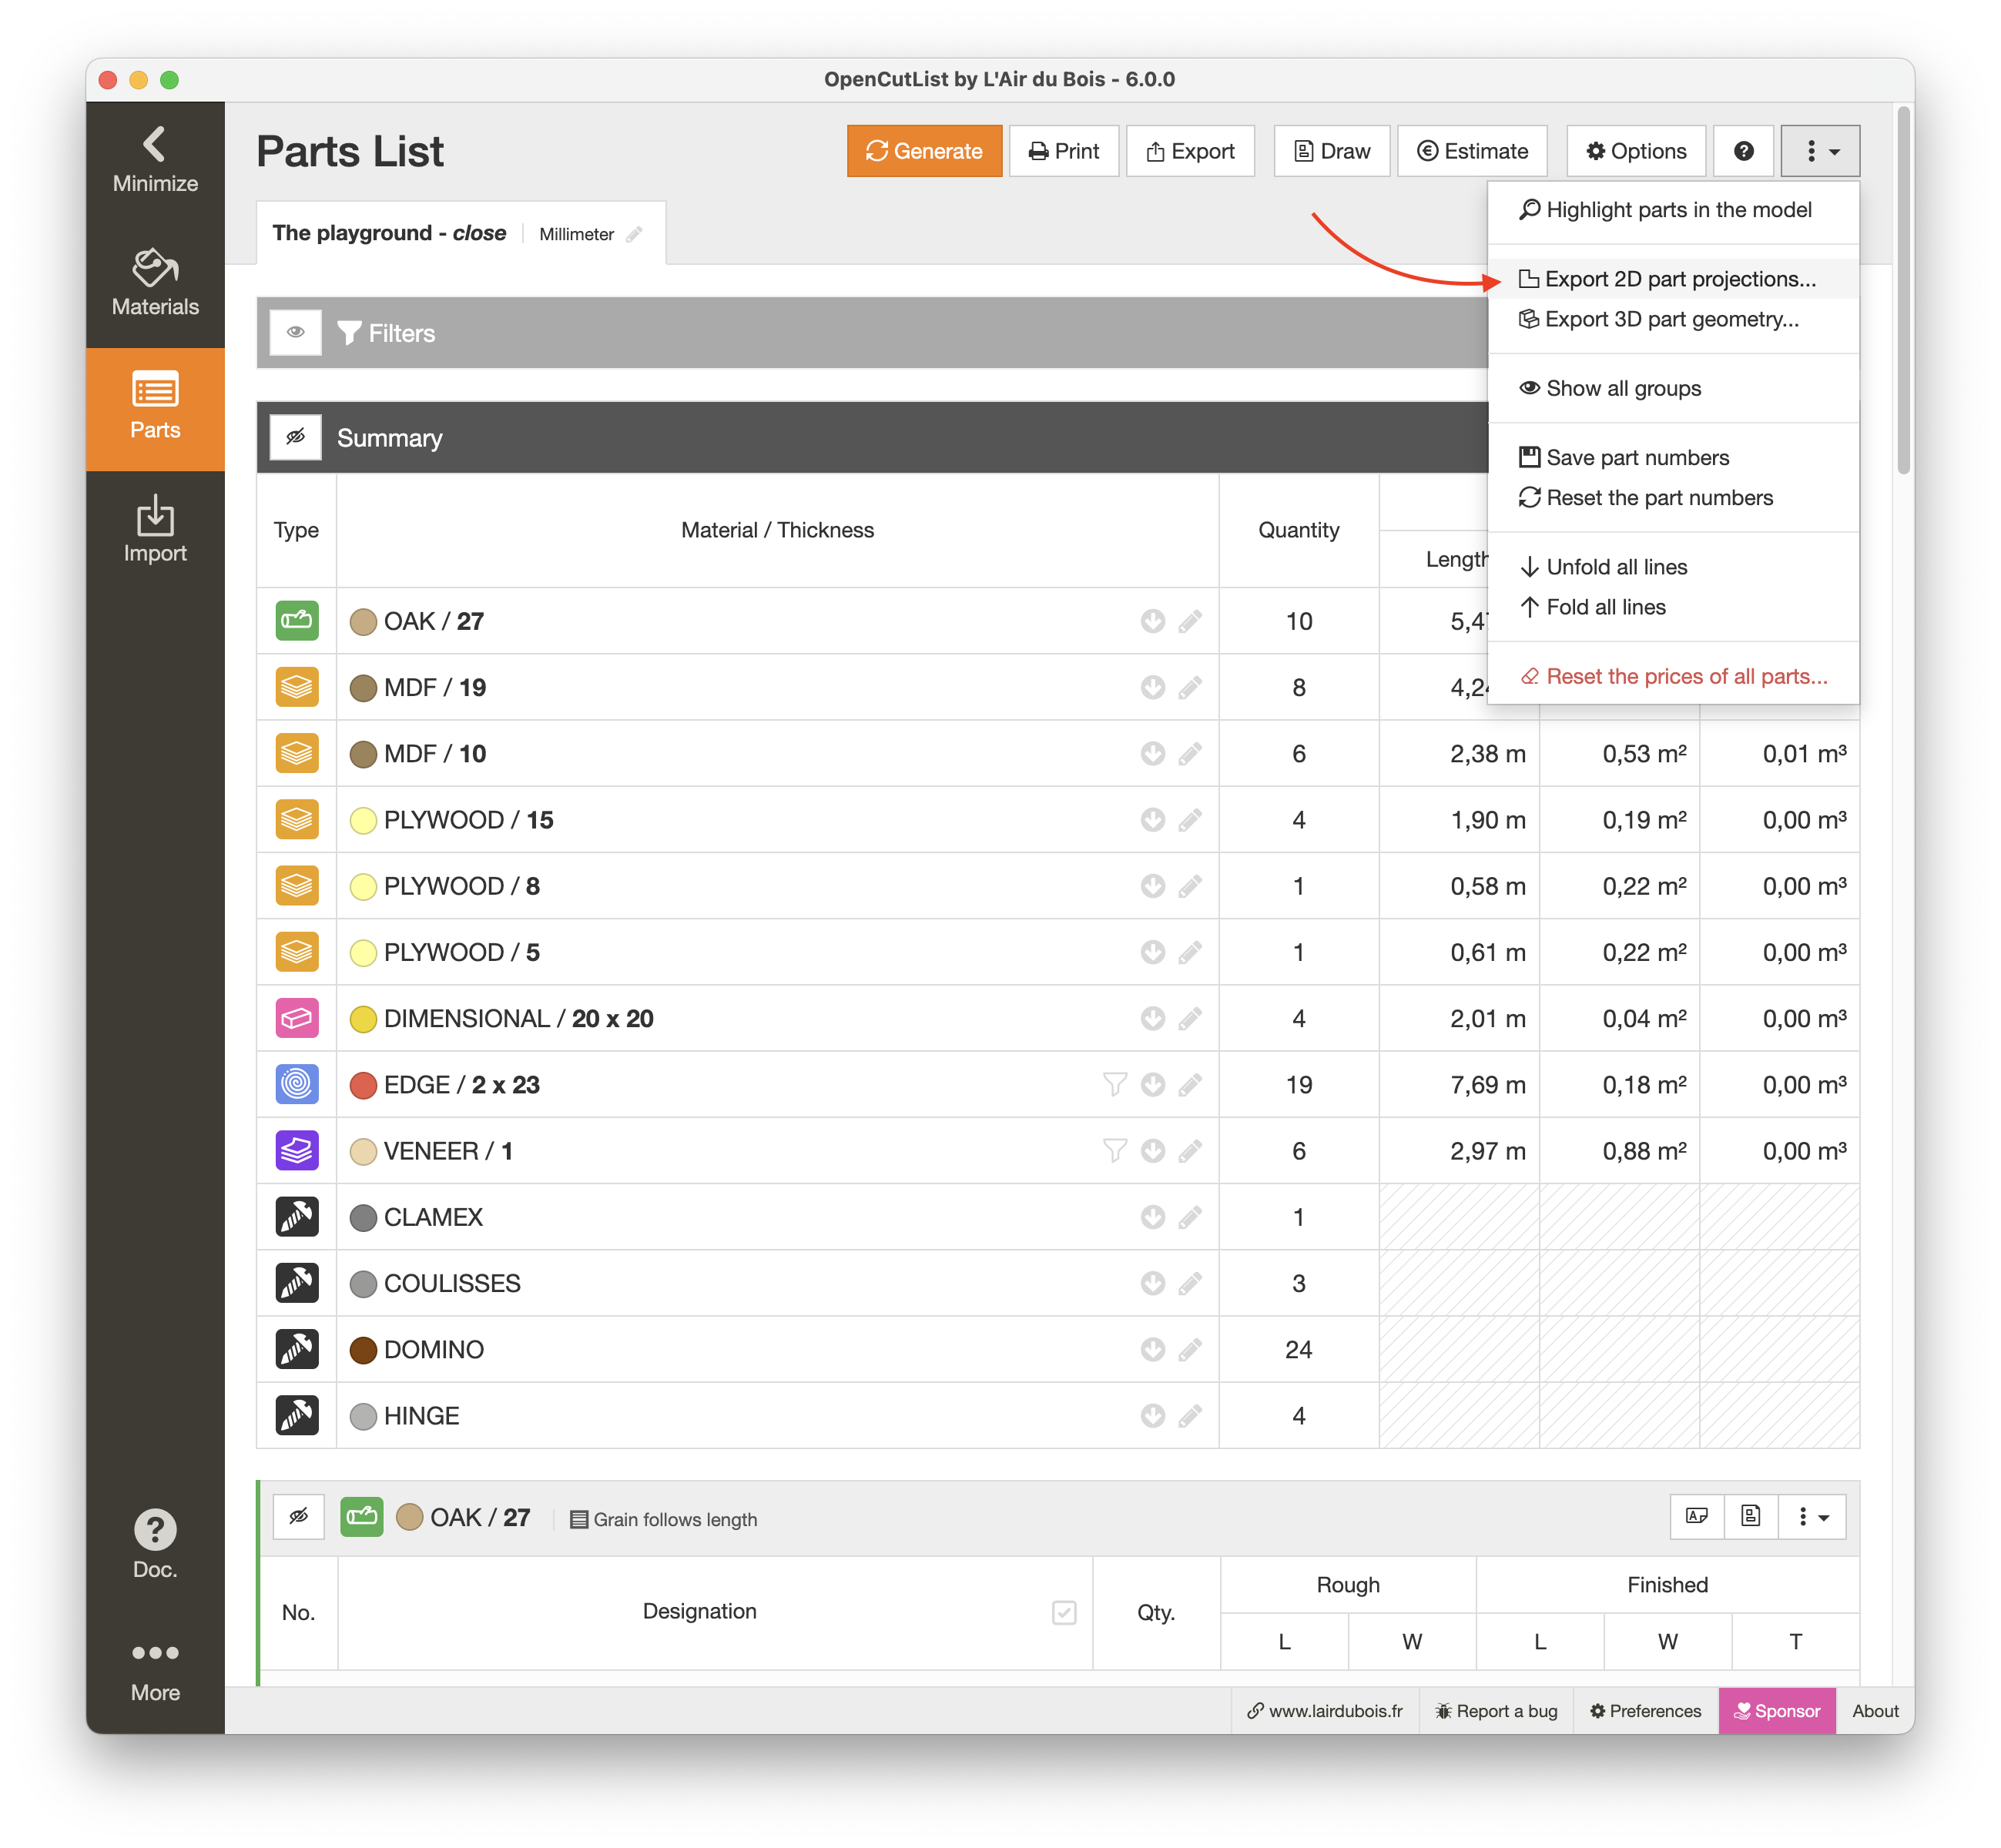Select Reset the part numbers
Image resolution: width=2001 pixels, height=1848 pixels.
click(1673, 497)
